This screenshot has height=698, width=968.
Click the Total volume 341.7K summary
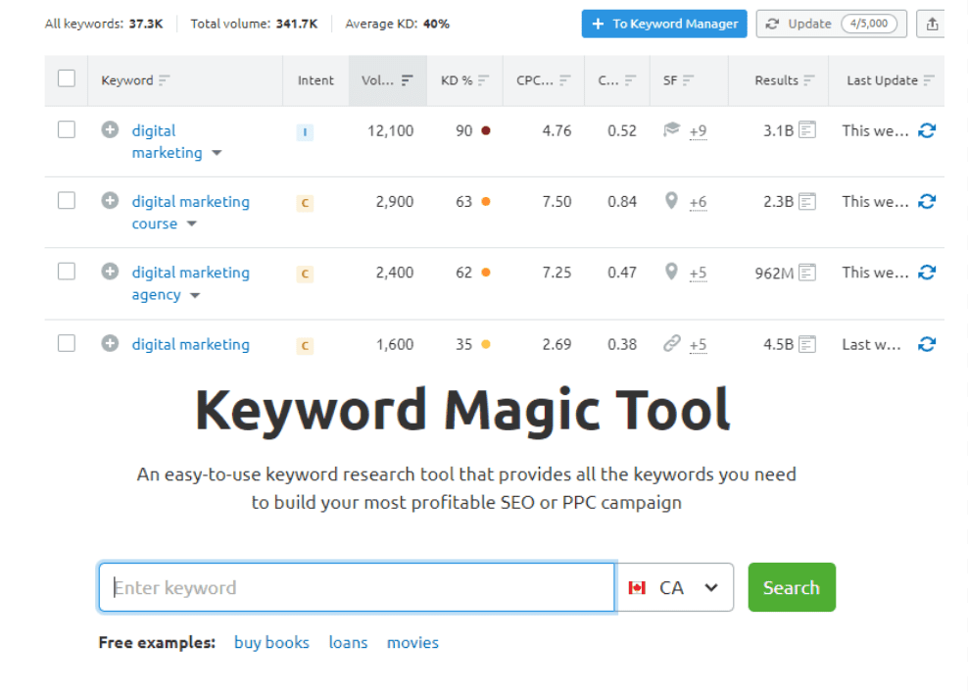(x=254, y=25)
